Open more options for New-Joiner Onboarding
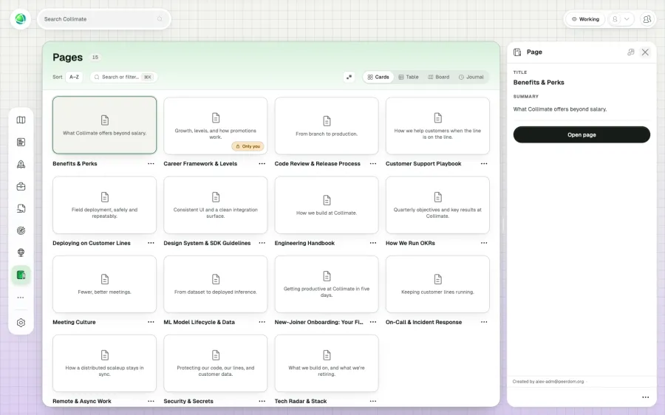This screenshot has height=415, width=665. coord(373,322)
